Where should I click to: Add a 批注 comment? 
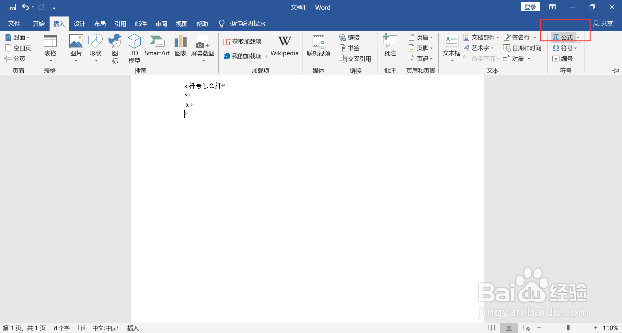pos(390,45)
